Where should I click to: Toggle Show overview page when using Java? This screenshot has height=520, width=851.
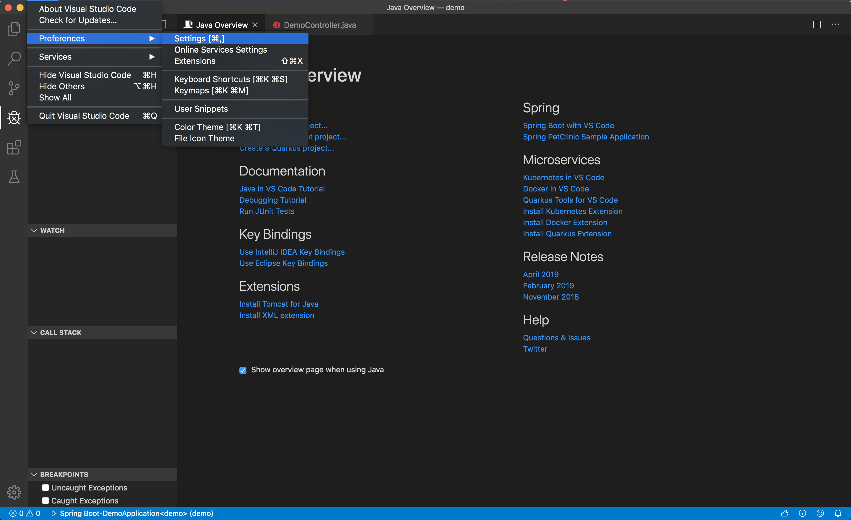[243, 370]
